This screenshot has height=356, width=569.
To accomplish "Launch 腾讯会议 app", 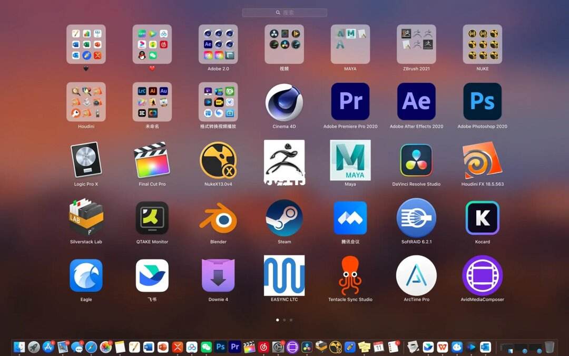I will tap(350, 218).
